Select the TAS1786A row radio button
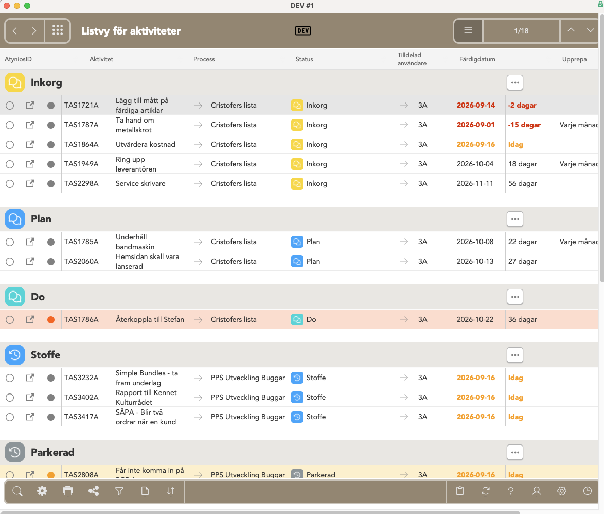The width and height of the screenshot is (604, 514). tap(10, 320)
